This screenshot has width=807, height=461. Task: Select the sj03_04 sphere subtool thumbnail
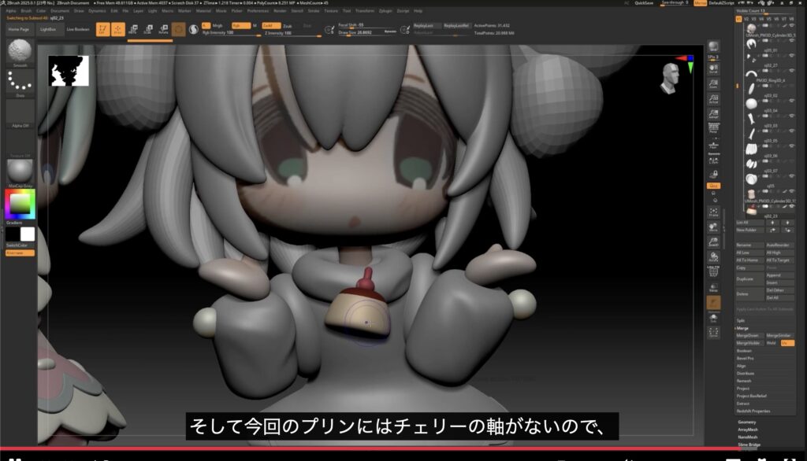pyautogui.click(x=751, y=103)
